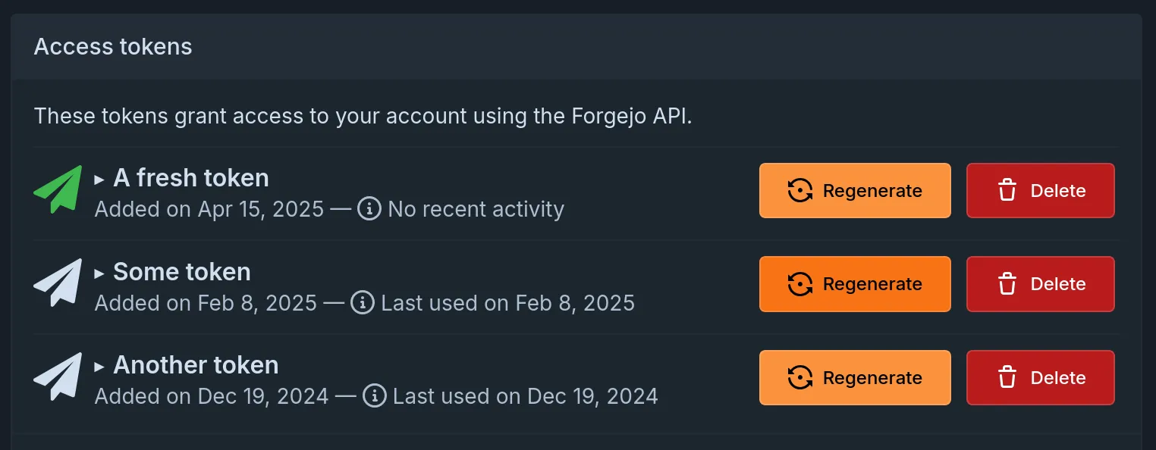
Task: Regenerate Another token
Action: tap(855, 377)
